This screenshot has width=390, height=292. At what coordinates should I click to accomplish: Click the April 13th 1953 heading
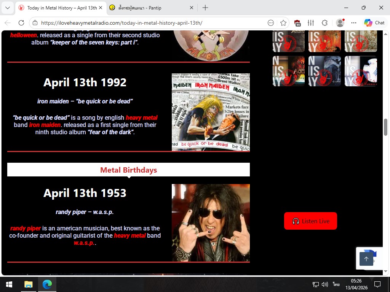pos(85,193)
